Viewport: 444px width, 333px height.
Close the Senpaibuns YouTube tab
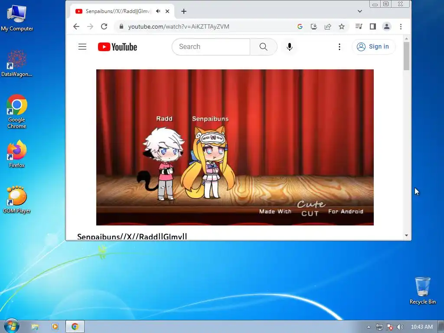point(167,11)
